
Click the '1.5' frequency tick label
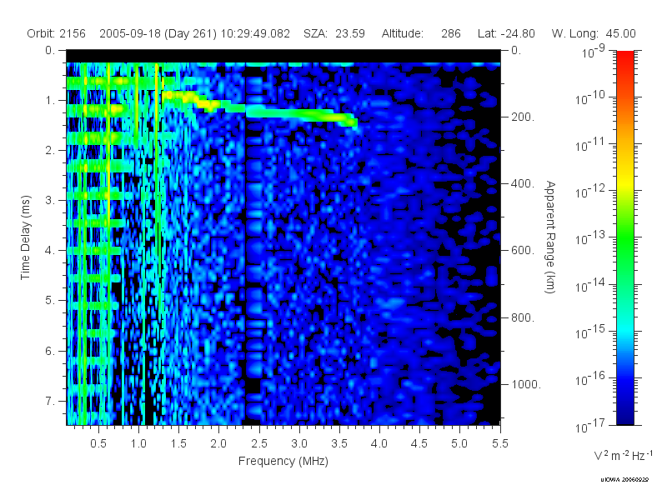178,443
